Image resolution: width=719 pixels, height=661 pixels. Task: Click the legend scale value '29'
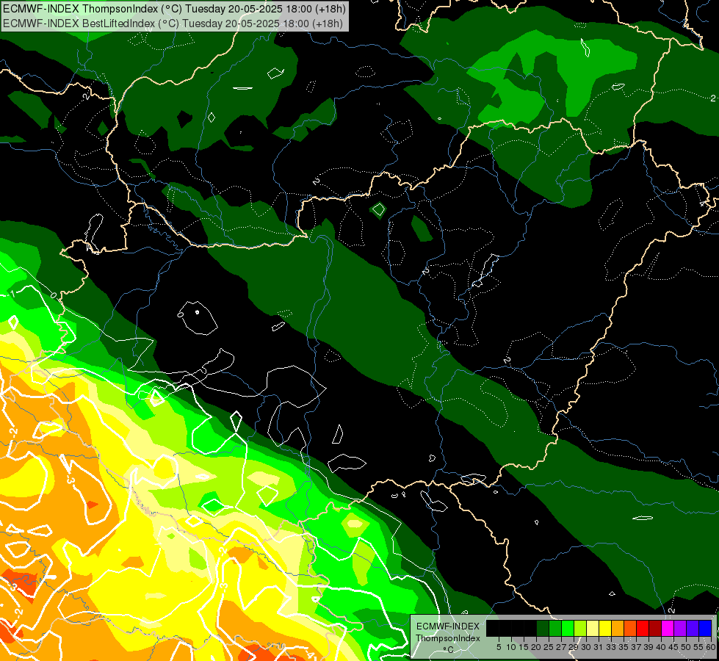574,647
